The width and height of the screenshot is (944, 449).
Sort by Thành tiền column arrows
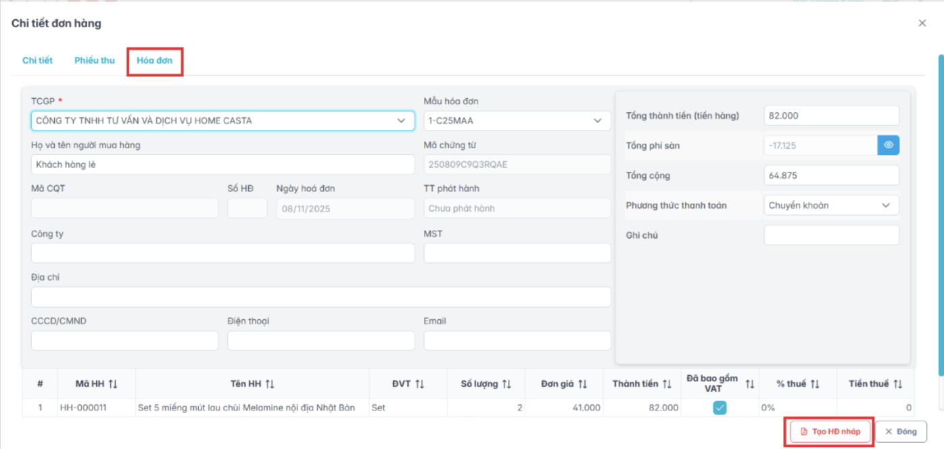click(667, 384)
